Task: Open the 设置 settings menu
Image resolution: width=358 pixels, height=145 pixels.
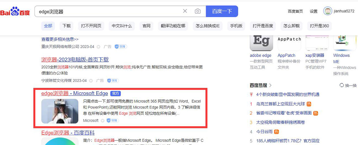Action: (x=313, y=12)
